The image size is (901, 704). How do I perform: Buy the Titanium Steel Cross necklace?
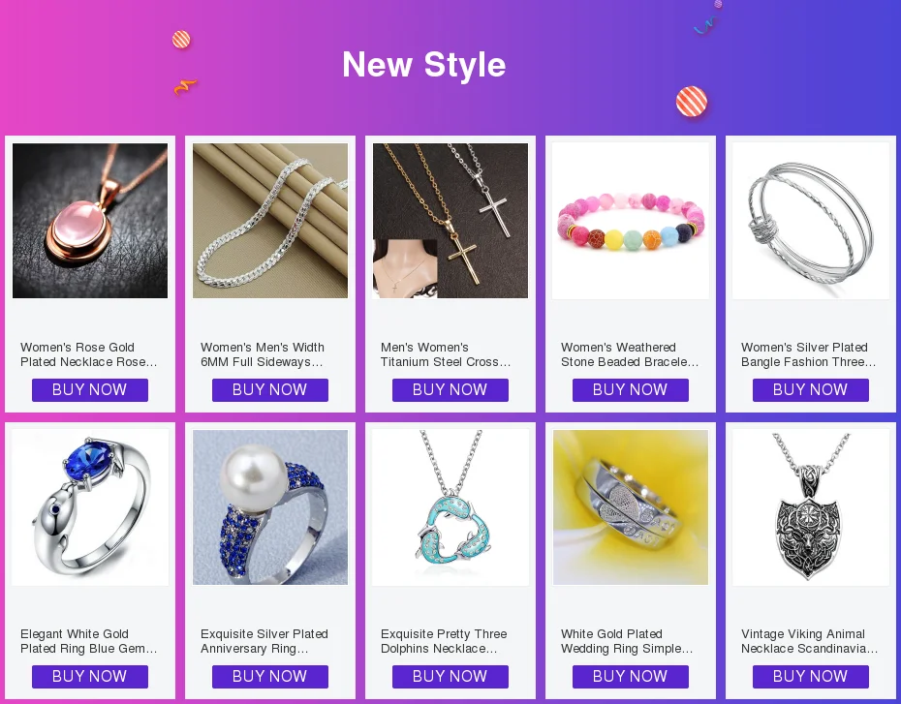pyautogui.click(x=450, y=390)
